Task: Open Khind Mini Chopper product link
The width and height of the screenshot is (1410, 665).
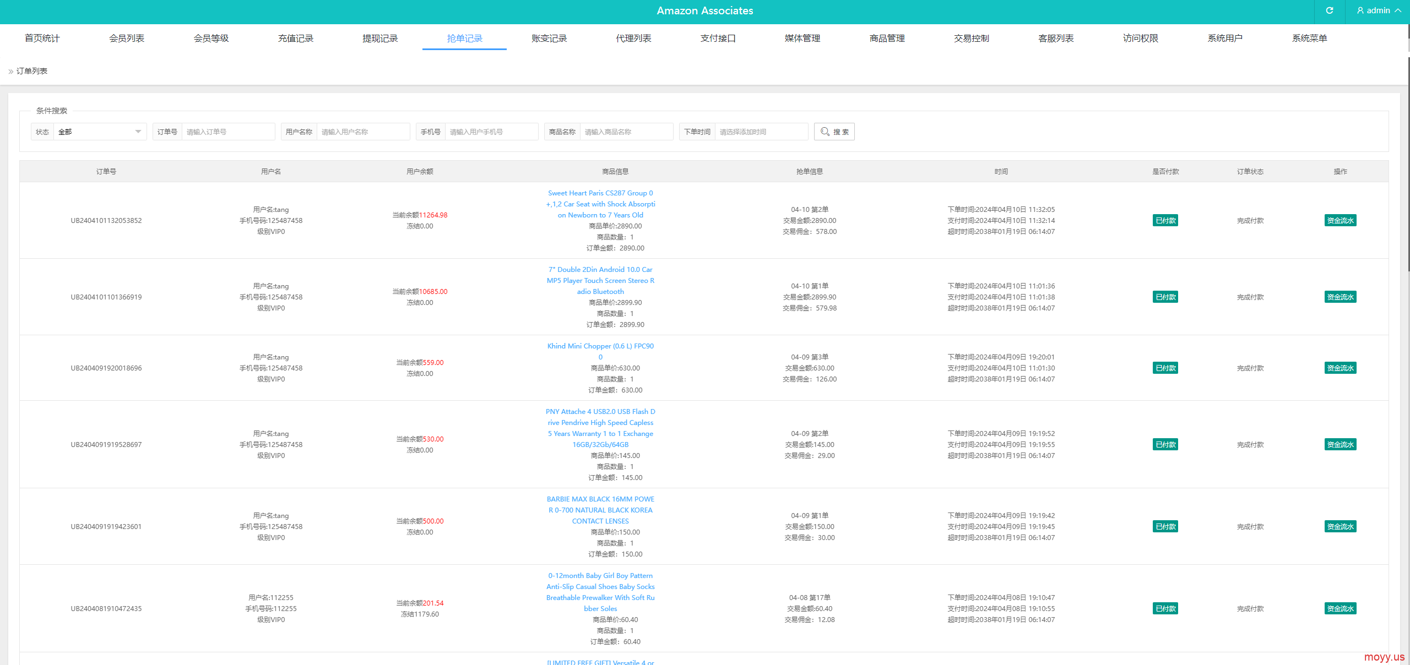Action: [600, 351]
